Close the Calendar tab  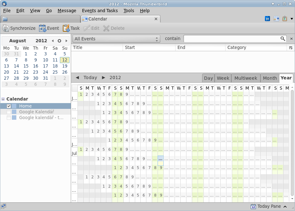pyautogui.click(x=156, y=19)
